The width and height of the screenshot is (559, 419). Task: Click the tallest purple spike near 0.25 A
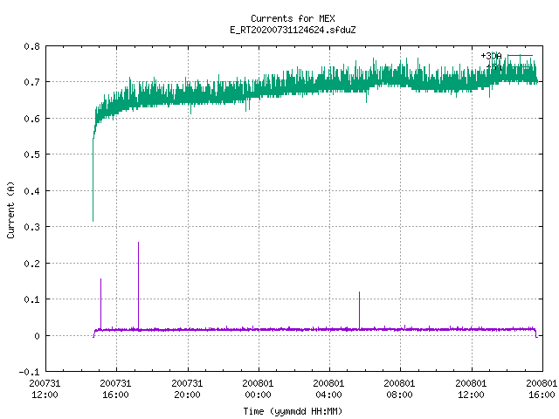[138, 285]
